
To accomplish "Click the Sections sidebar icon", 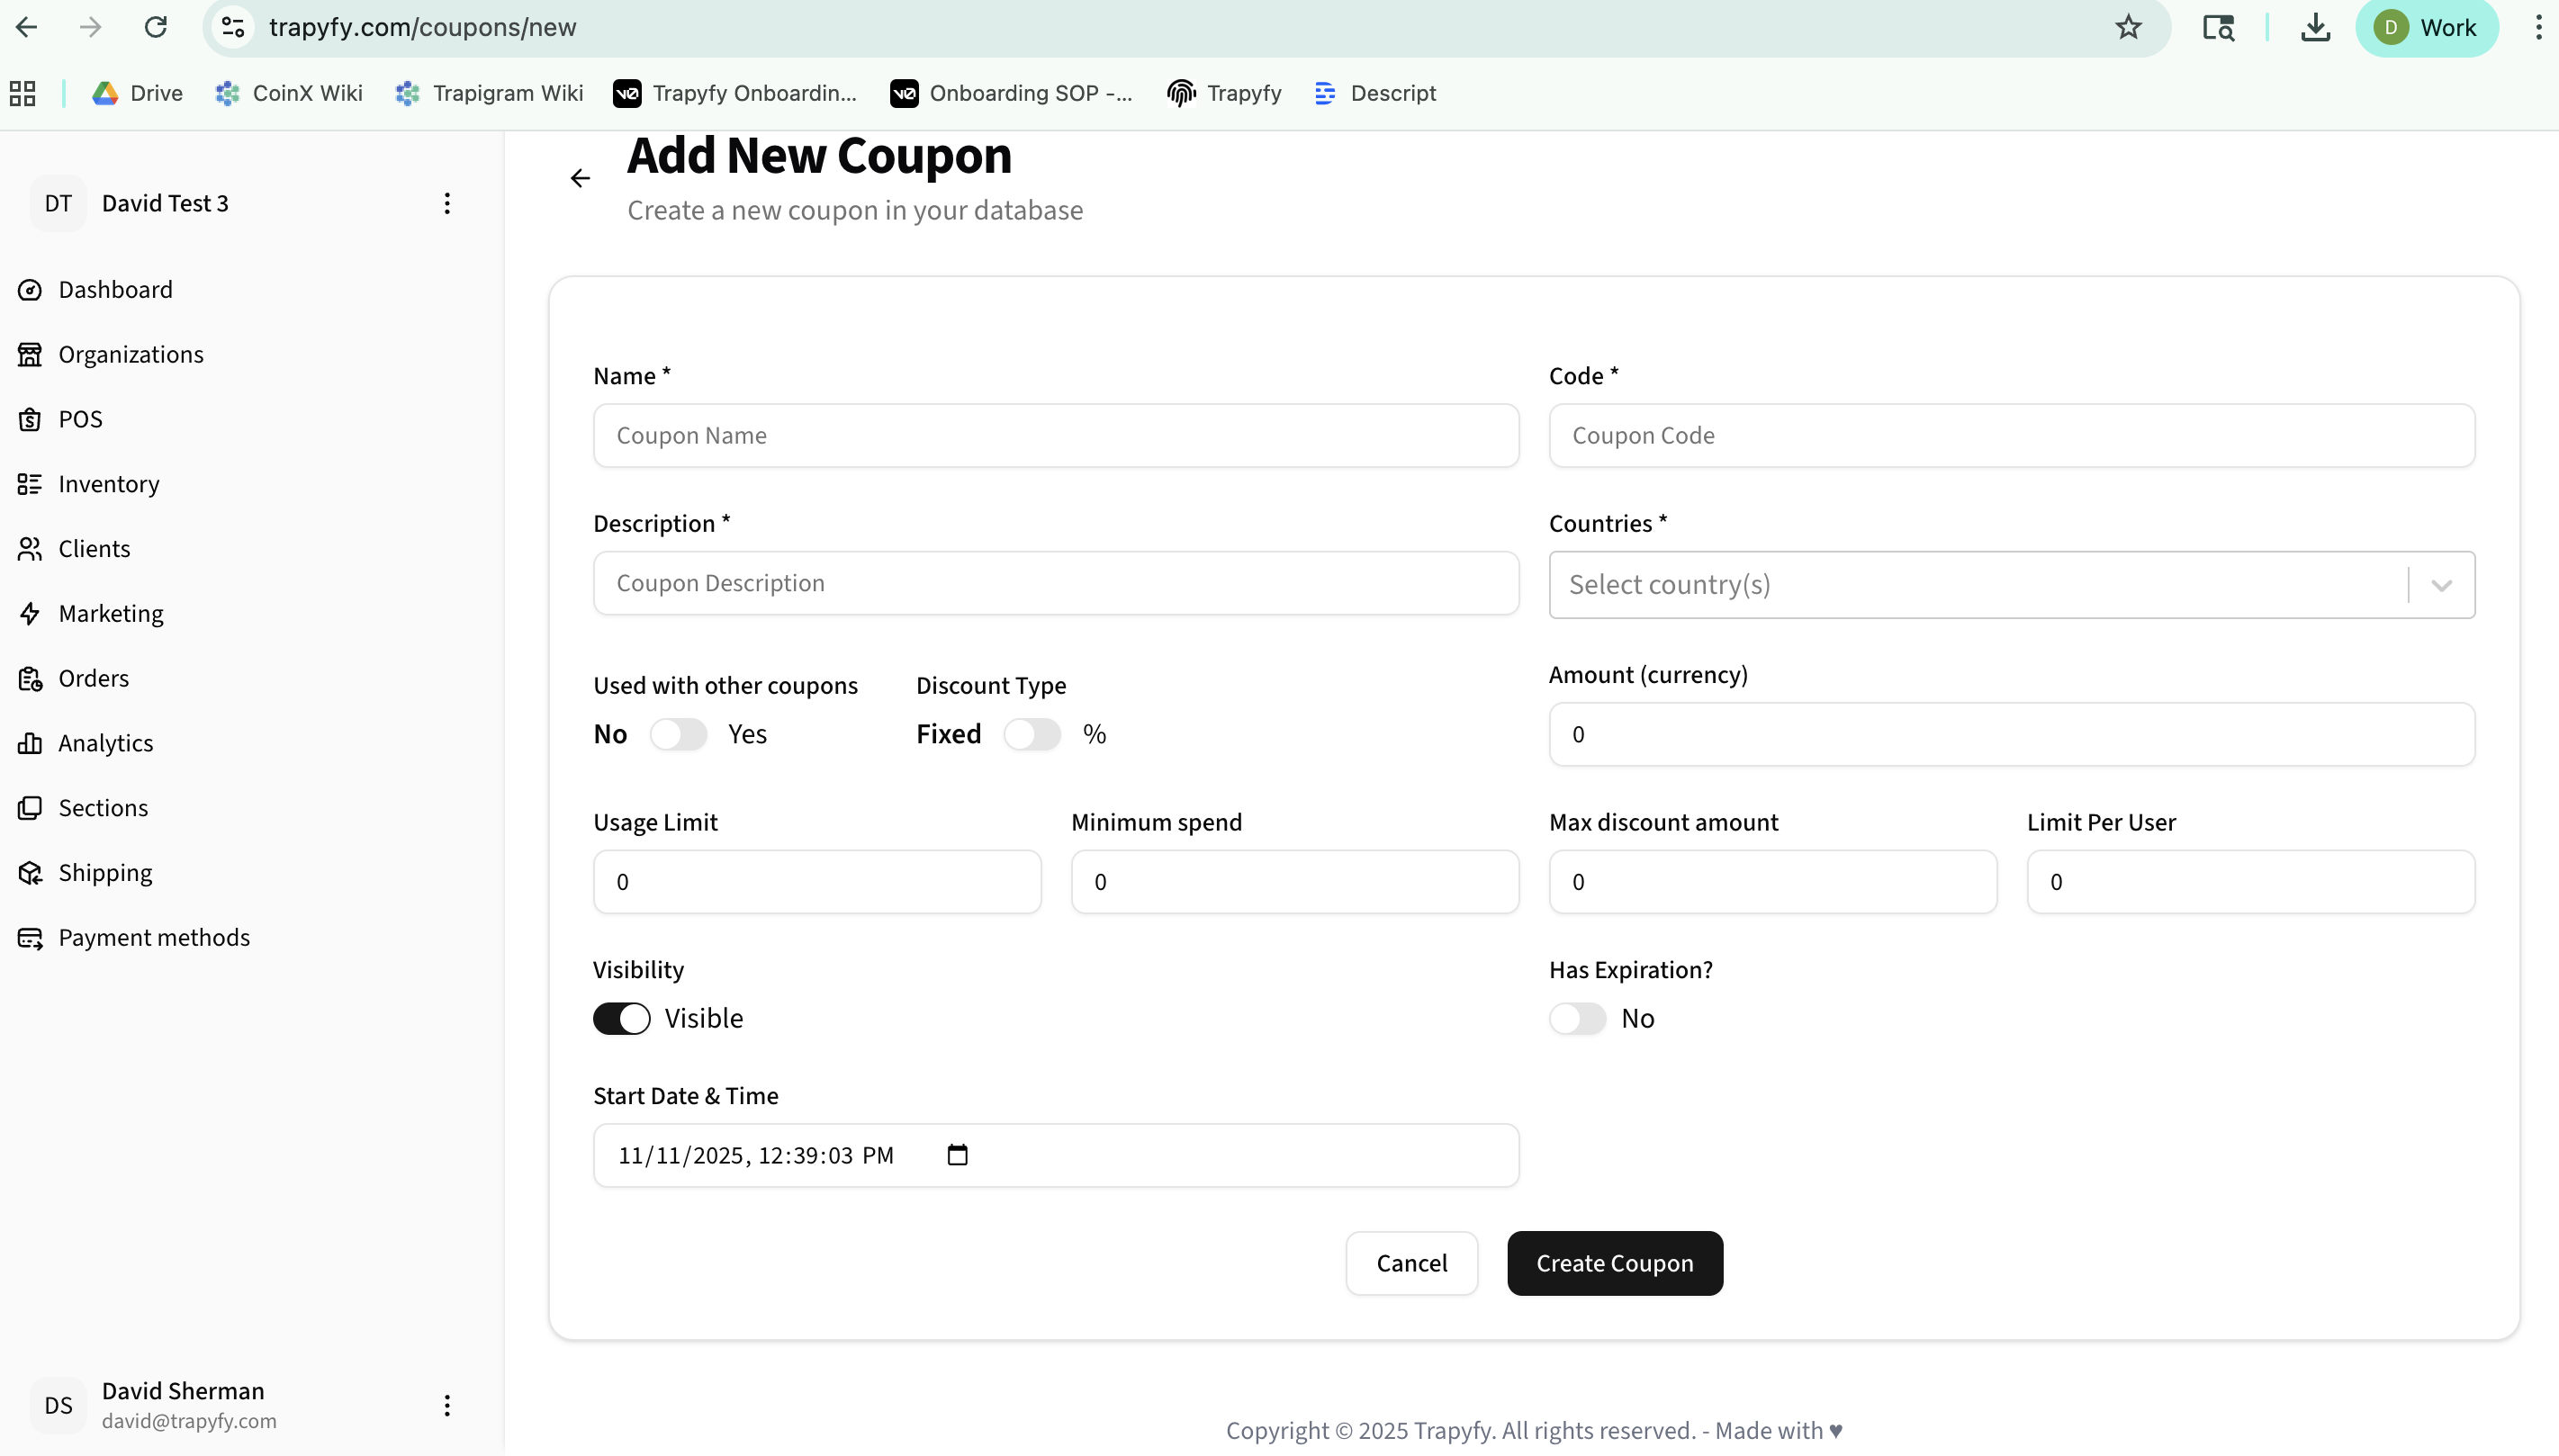I will (30, 807).
